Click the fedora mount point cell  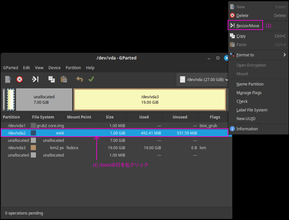coord(72,148)
